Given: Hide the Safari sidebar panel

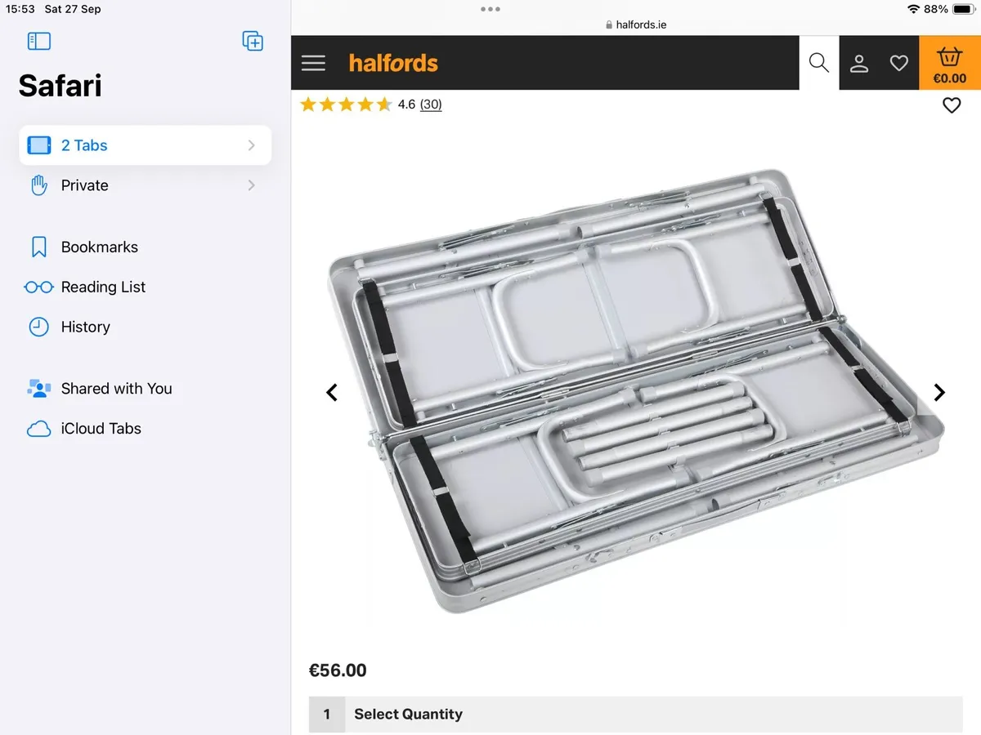Looking at the screenshot, I should point(38,41).
